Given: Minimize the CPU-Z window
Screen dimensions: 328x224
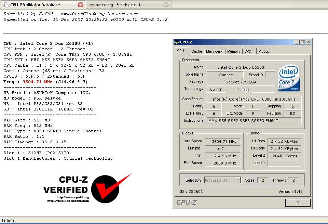Looking at the screenshot, I should (x=297, y=42).
